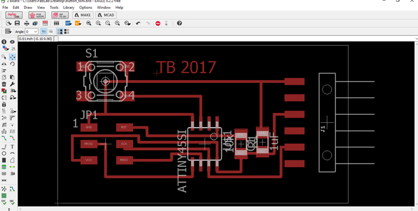Select the Ripup tool
This screenshot has width=418, height=211.
point(12,138)
